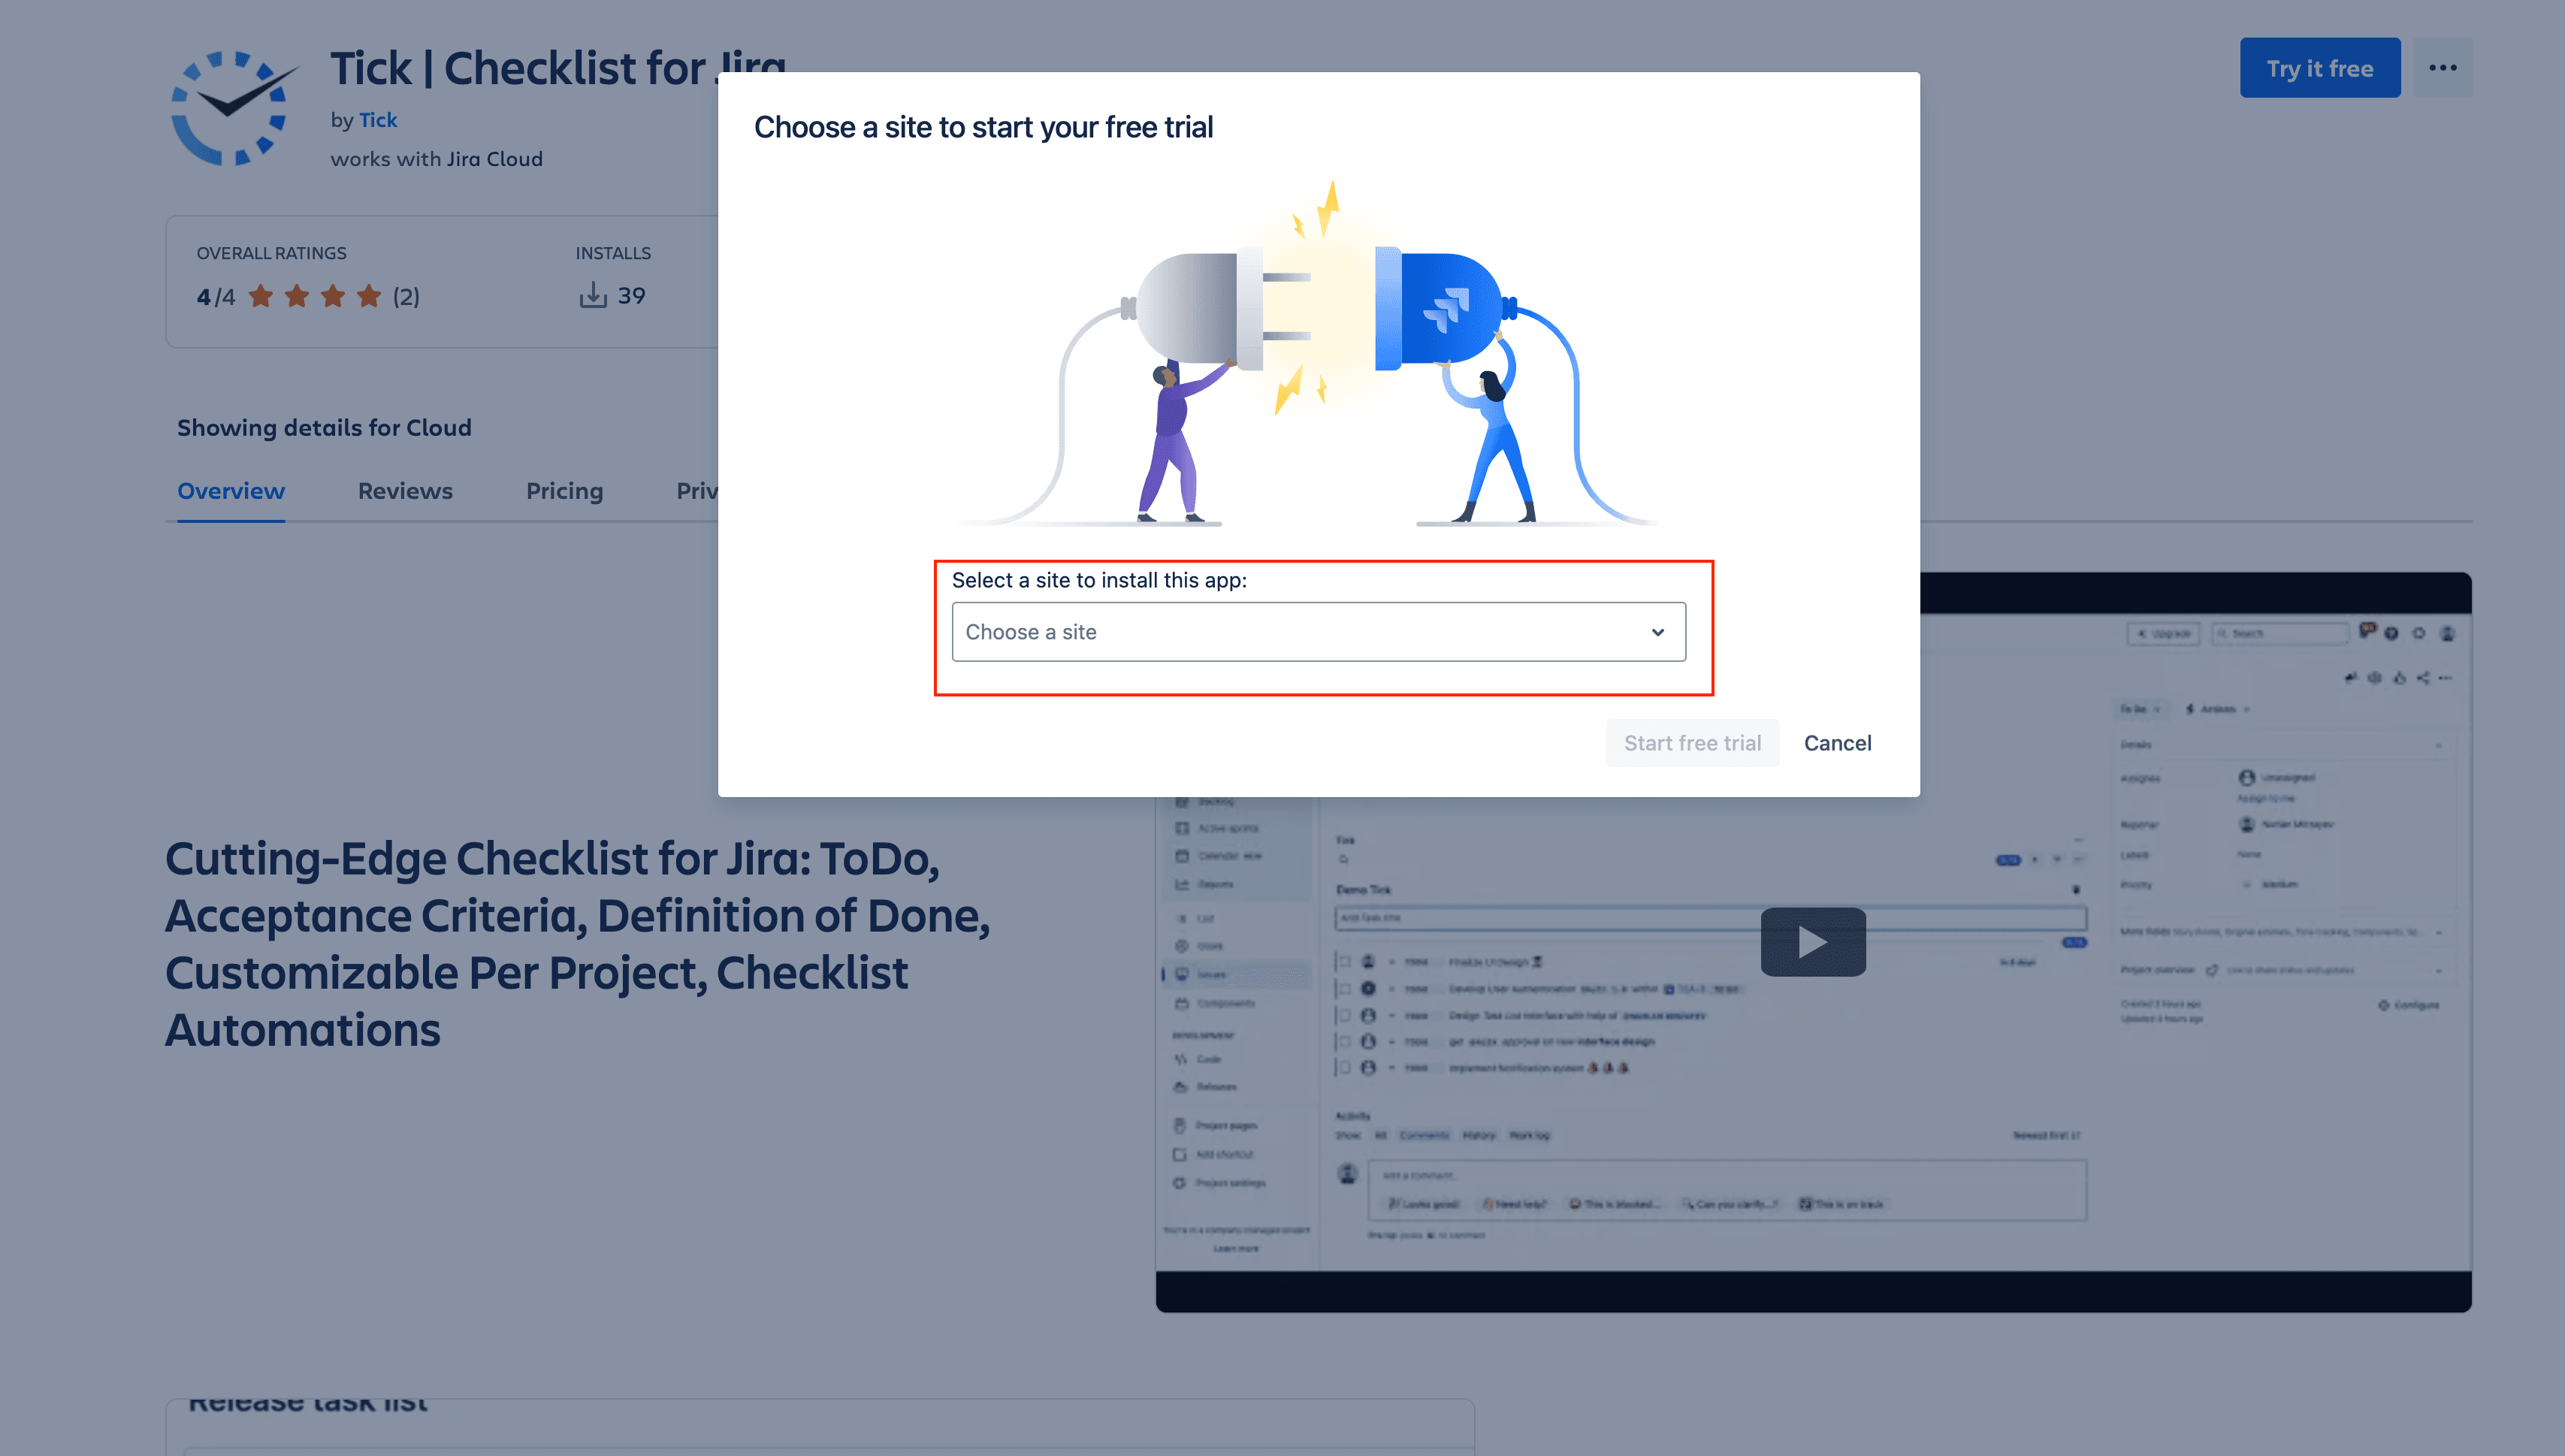The height and width of the screenshot is (1456, 2565).
Task: Click the 'INSTALLS' label
Action: point(613,253)
